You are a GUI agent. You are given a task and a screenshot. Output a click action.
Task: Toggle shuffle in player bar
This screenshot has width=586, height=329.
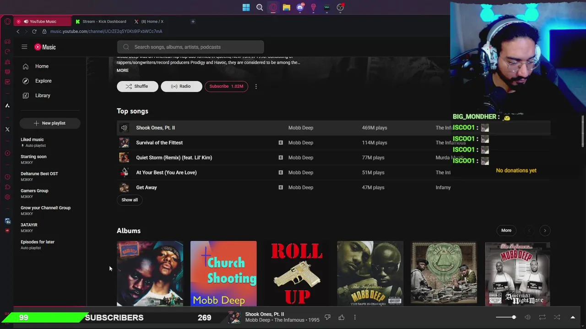557,317
